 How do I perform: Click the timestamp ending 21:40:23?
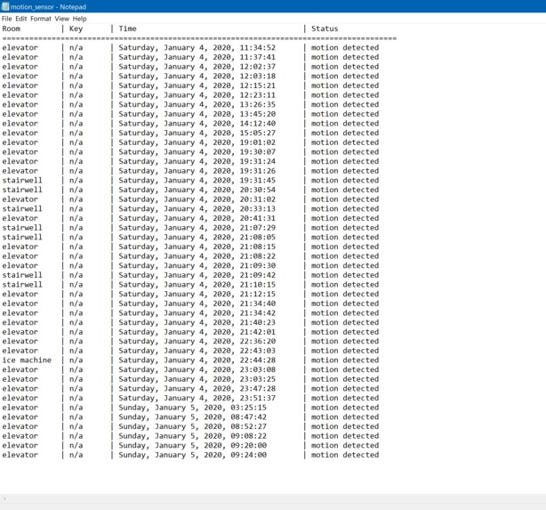197,322
